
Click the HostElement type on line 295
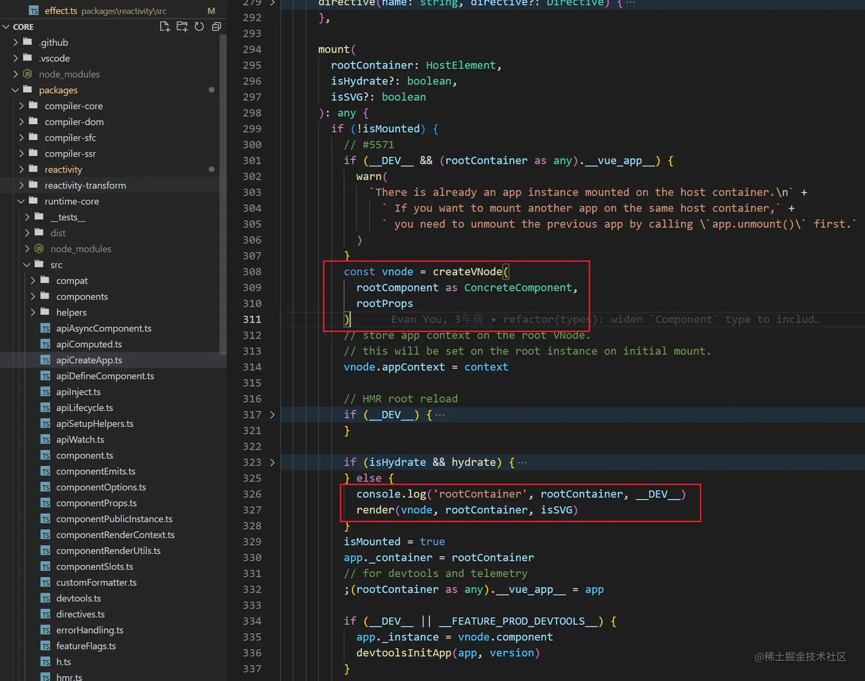pyautogui.click(x=461, y=65)
